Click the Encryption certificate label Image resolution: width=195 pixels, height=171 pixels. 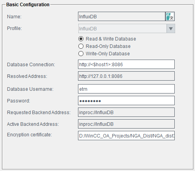(29, 135)
